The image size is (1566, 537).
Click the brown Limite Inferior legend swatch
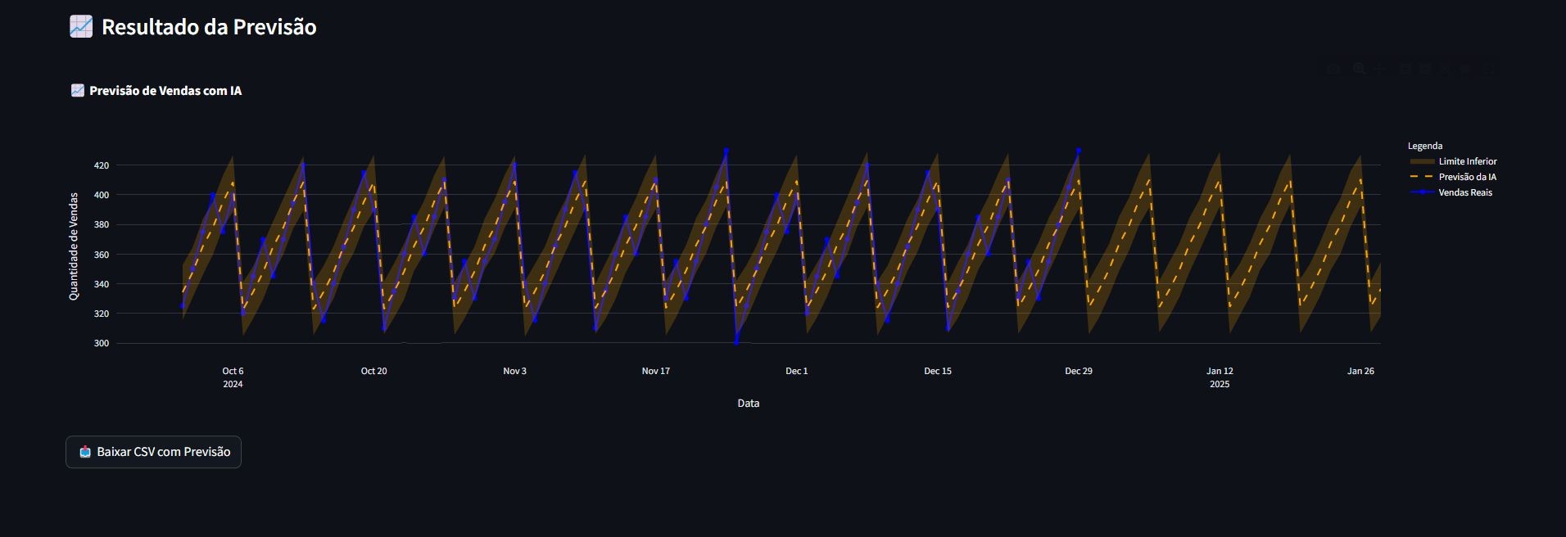tap(1421, 161)
